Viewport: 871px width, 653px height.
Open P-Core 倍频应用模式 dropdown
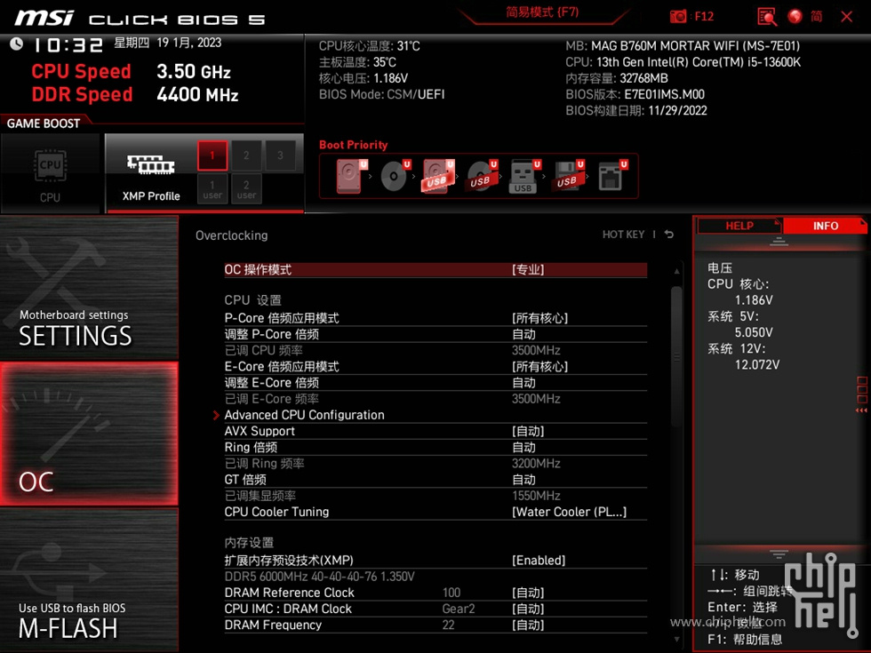(435, 318)
